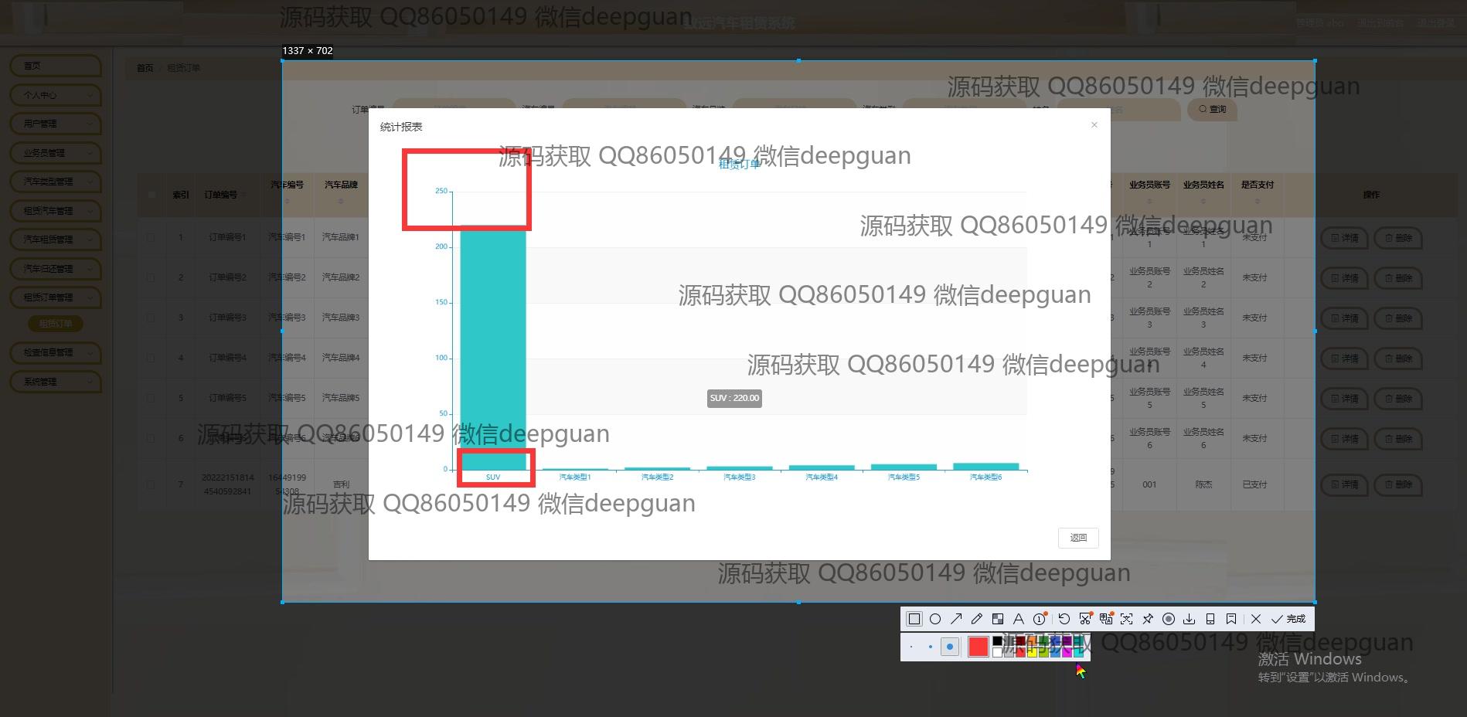
Task: Pin the screenshot to screen
Action: pos(1148,619)
